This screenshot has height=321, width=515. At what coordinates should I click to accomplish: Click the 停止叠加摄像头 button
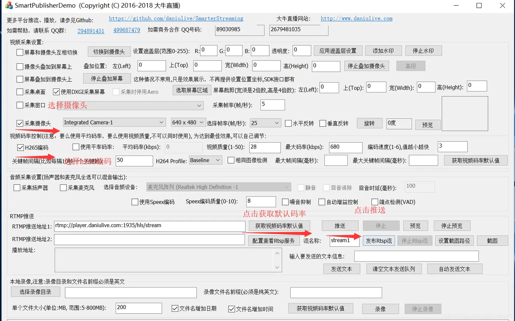366,66
